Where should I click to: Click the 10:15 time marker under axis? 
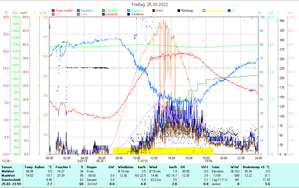click(x=143, y=161)
